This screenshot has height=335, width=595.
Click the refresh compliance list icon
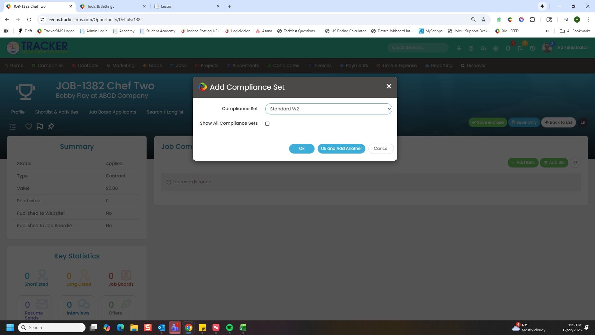pos(575,163)
